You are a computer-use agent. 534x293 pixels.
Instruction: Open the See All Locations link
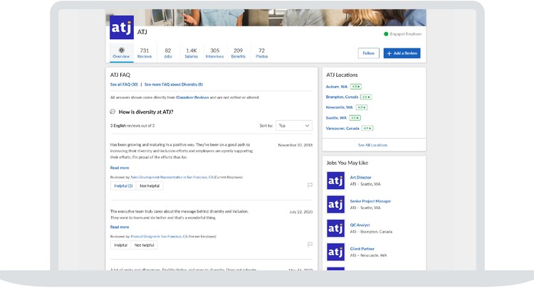pyautogui.click(x=372, y=144)
